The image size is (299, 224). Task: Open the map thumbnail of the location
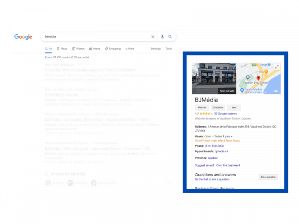[258, 78]
